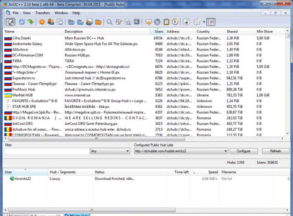Click the orange-arrow file list icon

pyautogui.click(x=148, y=22)
